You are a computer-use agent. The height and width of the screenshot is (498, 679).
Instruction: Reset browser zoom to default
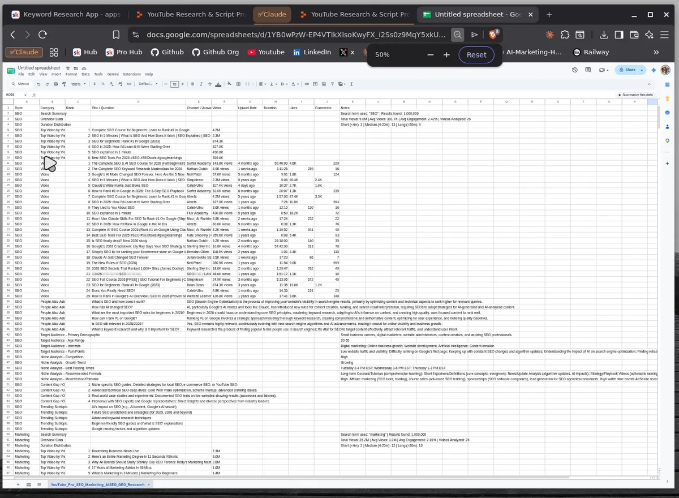[476, 55]
